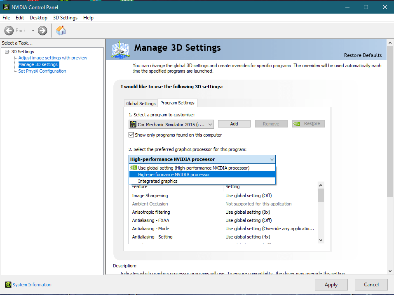This screenshot has width=394, height=295.
Task: Choose Integrated graphics option
Action: (202, 181)
